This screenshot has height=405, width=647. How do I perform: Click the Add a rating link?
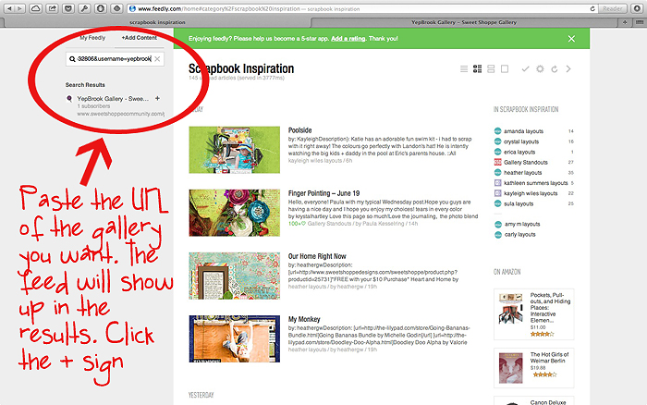coord(348,39)
